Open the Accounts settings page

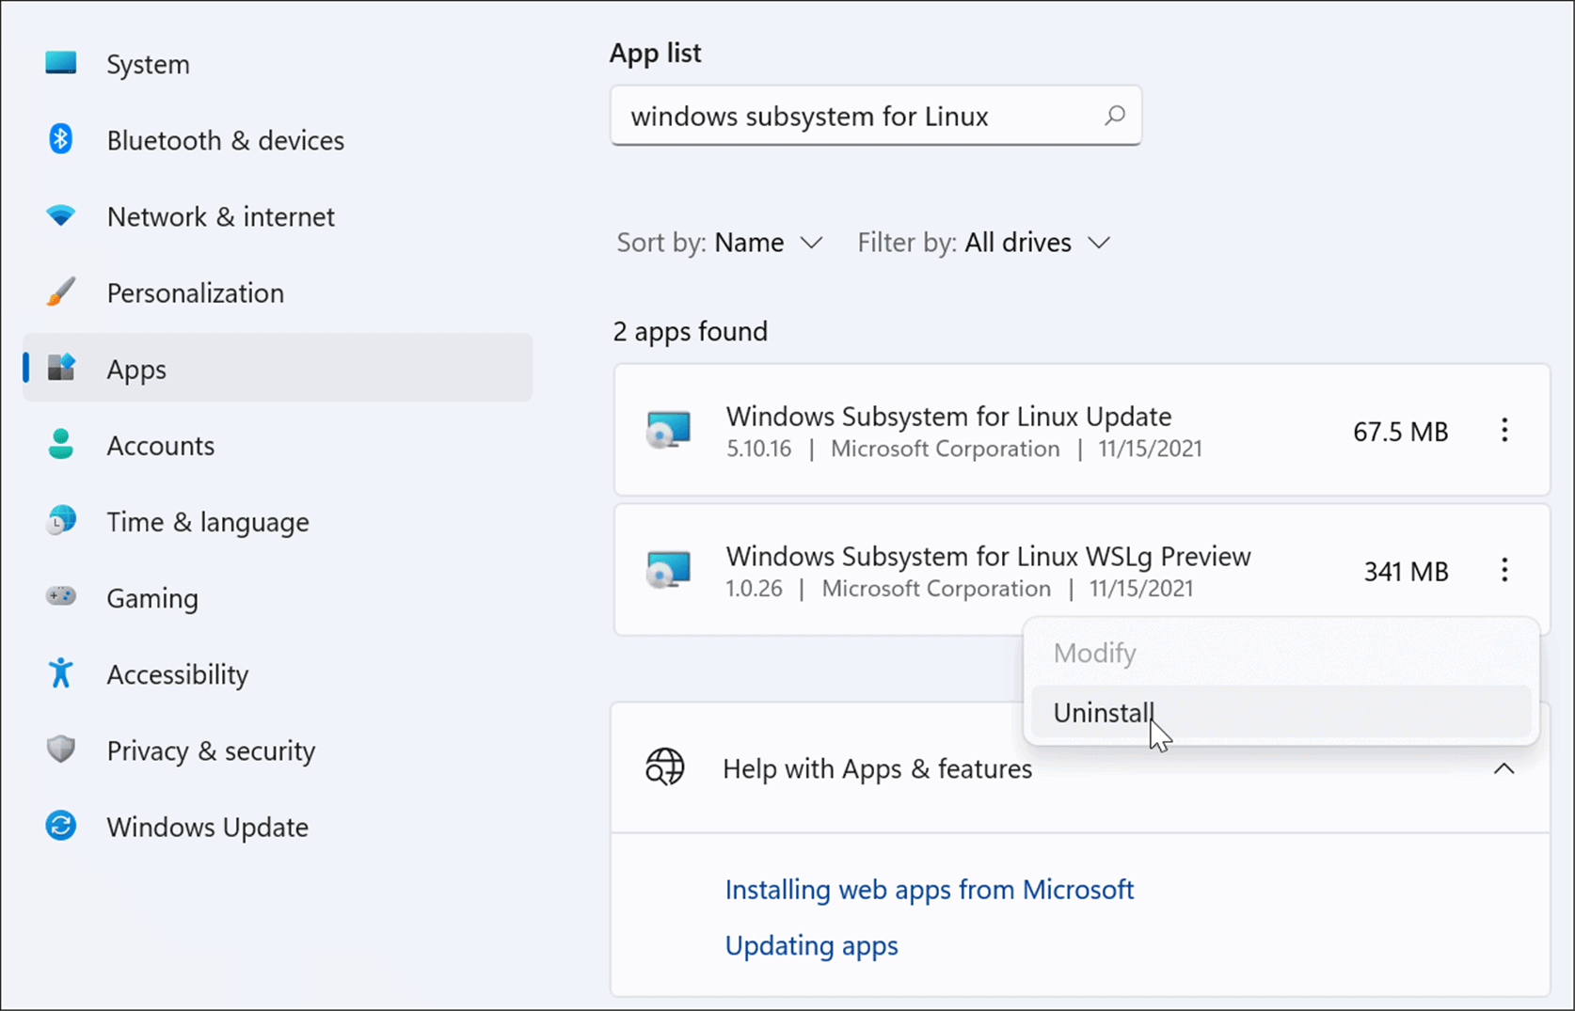tap(161, 445)
